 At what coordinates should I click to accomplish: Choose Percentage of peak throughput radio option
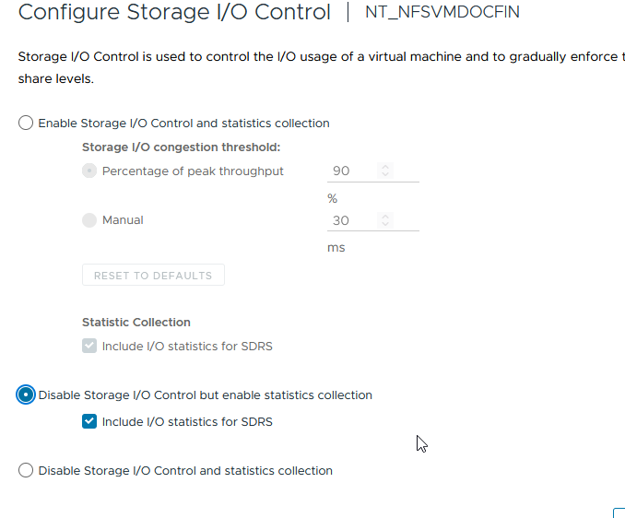tap(89, 171)
